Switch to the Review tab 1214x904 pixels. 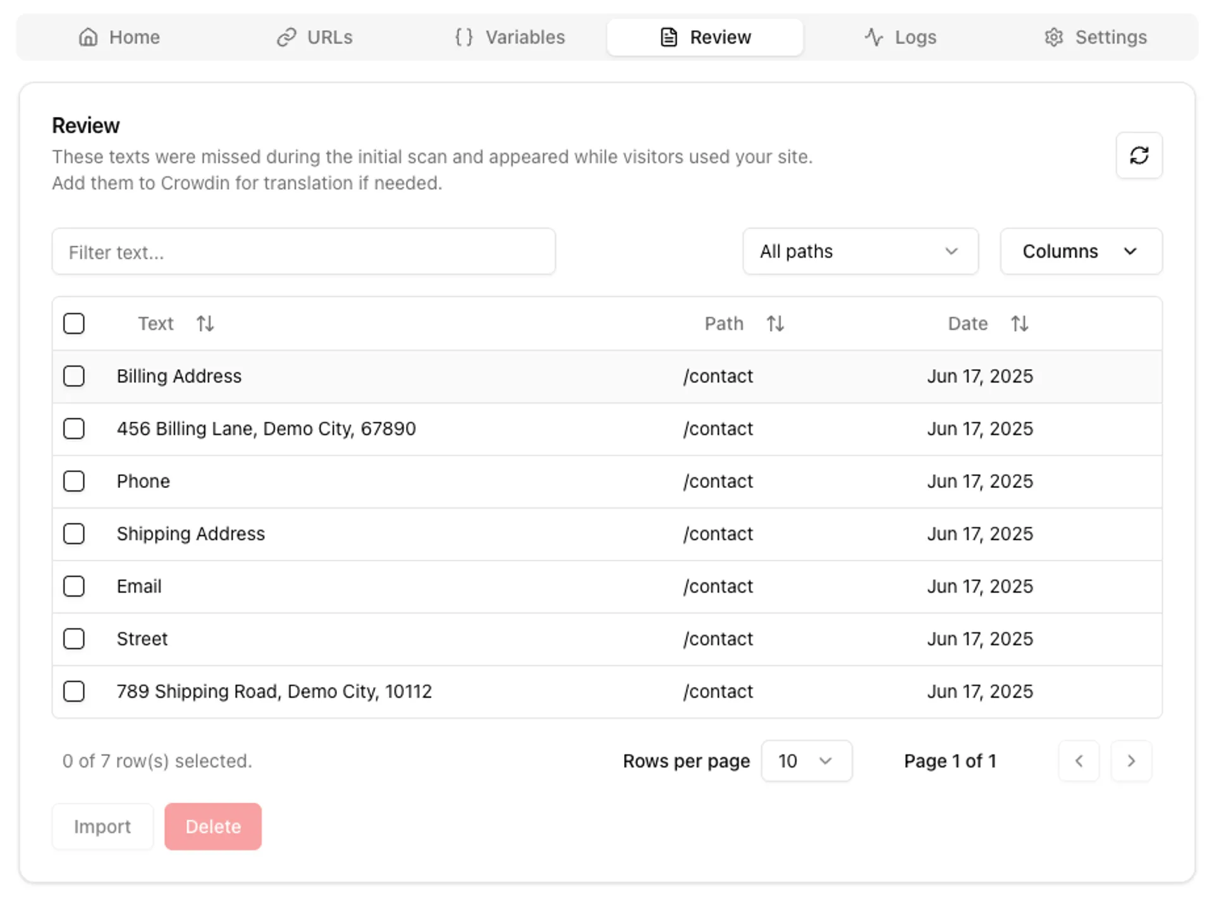point(705,37)
